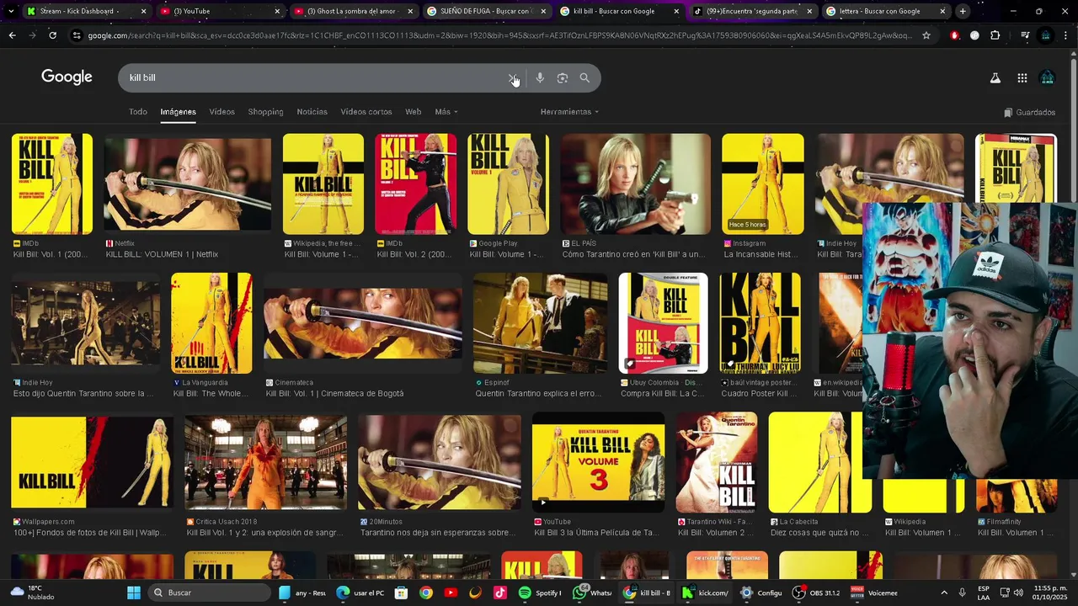Open IMDb Kill Bill: Vol. 1 link
Screen dimensions: 1078x606
tap(51, 254)
